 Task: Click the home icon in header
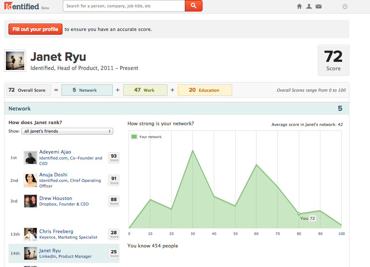tap(299, 6)
